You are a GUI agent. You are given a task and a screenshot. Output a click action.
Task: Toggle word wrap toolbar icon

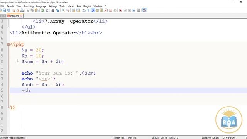[x=84, y=10]
